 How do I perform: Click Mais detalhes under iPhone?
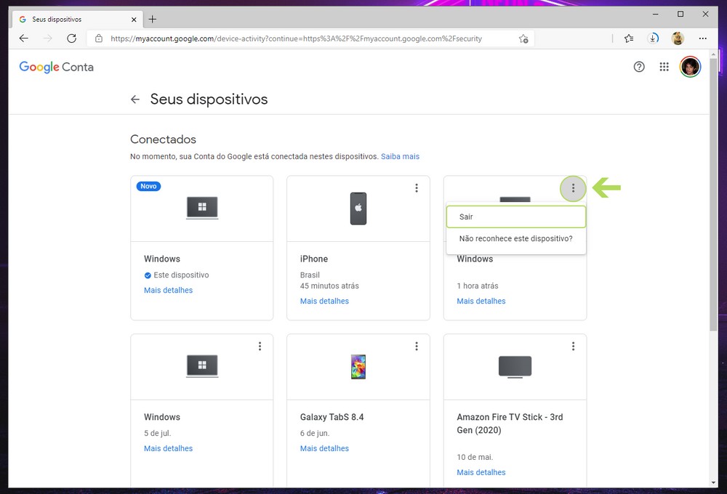(x=324, y=301)
